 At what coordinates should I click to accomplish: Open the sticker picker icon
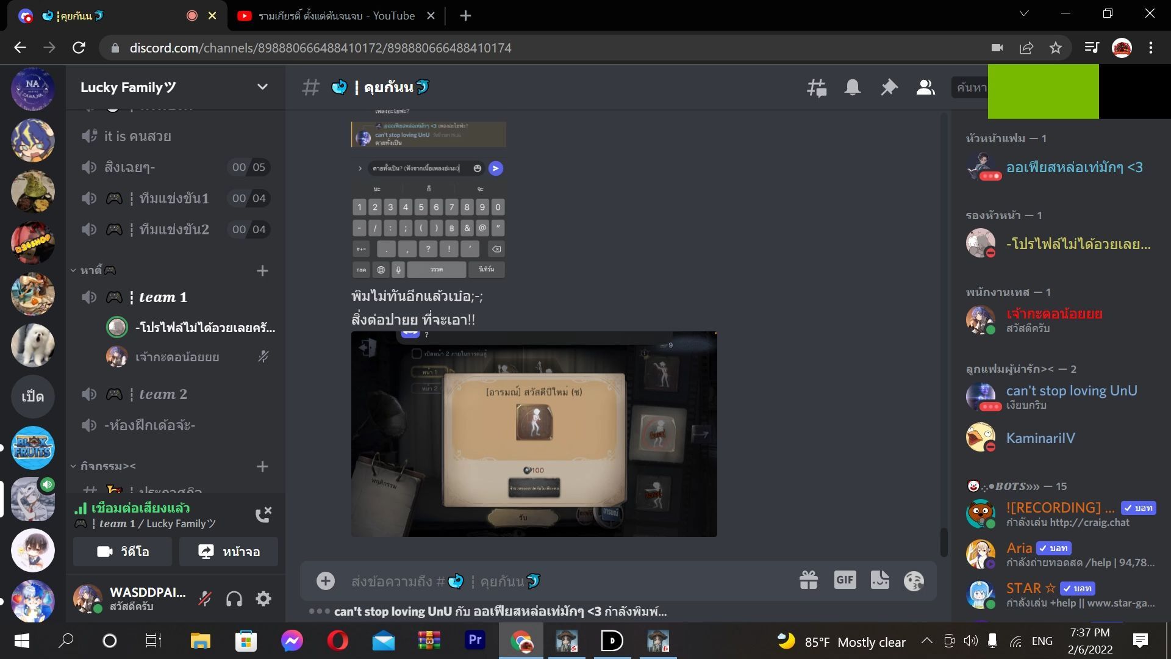879,580
